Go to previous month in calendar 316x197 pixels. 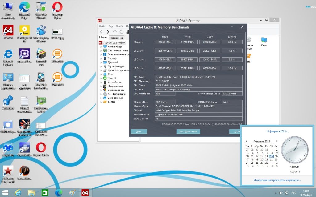pyautogui.click(x=247, y=141)
